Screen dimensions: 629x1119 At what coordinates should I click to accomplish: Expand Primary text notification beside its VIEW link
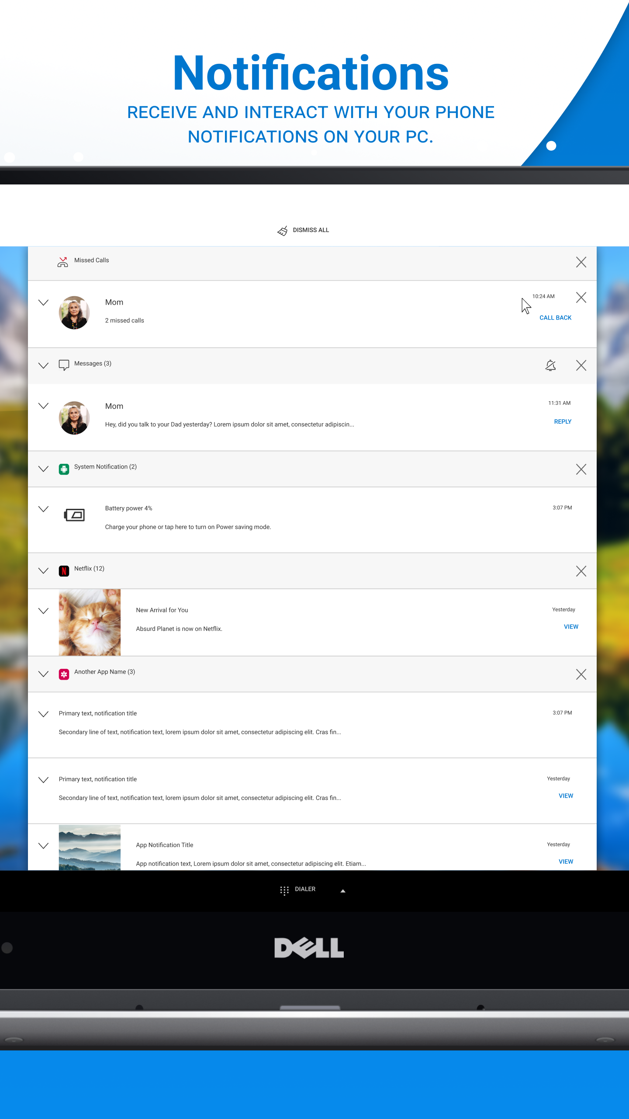43,780
